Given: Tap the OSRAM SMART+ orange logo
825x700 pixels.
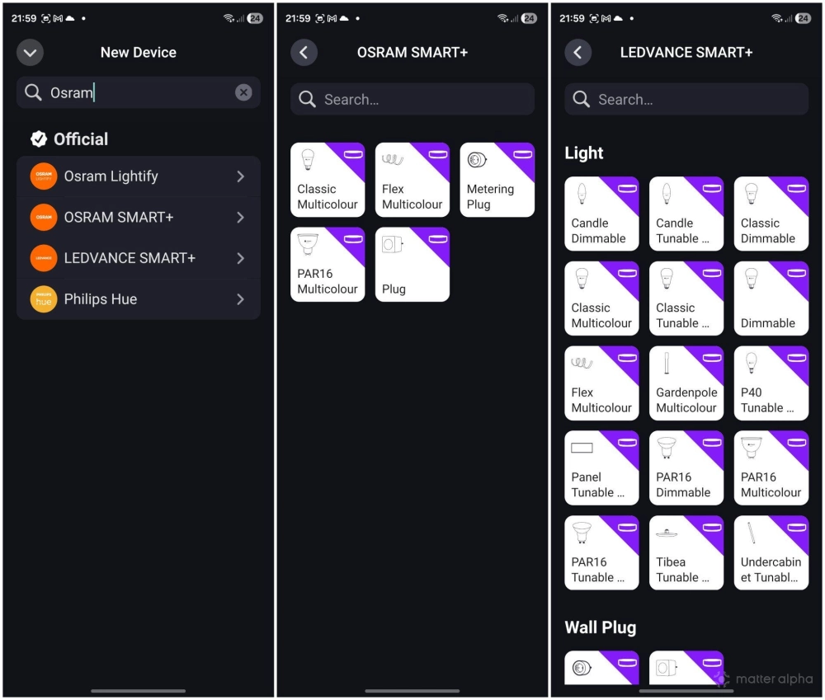Looking at the screenshot, I should pyautogui.click(x=44, y=217).
